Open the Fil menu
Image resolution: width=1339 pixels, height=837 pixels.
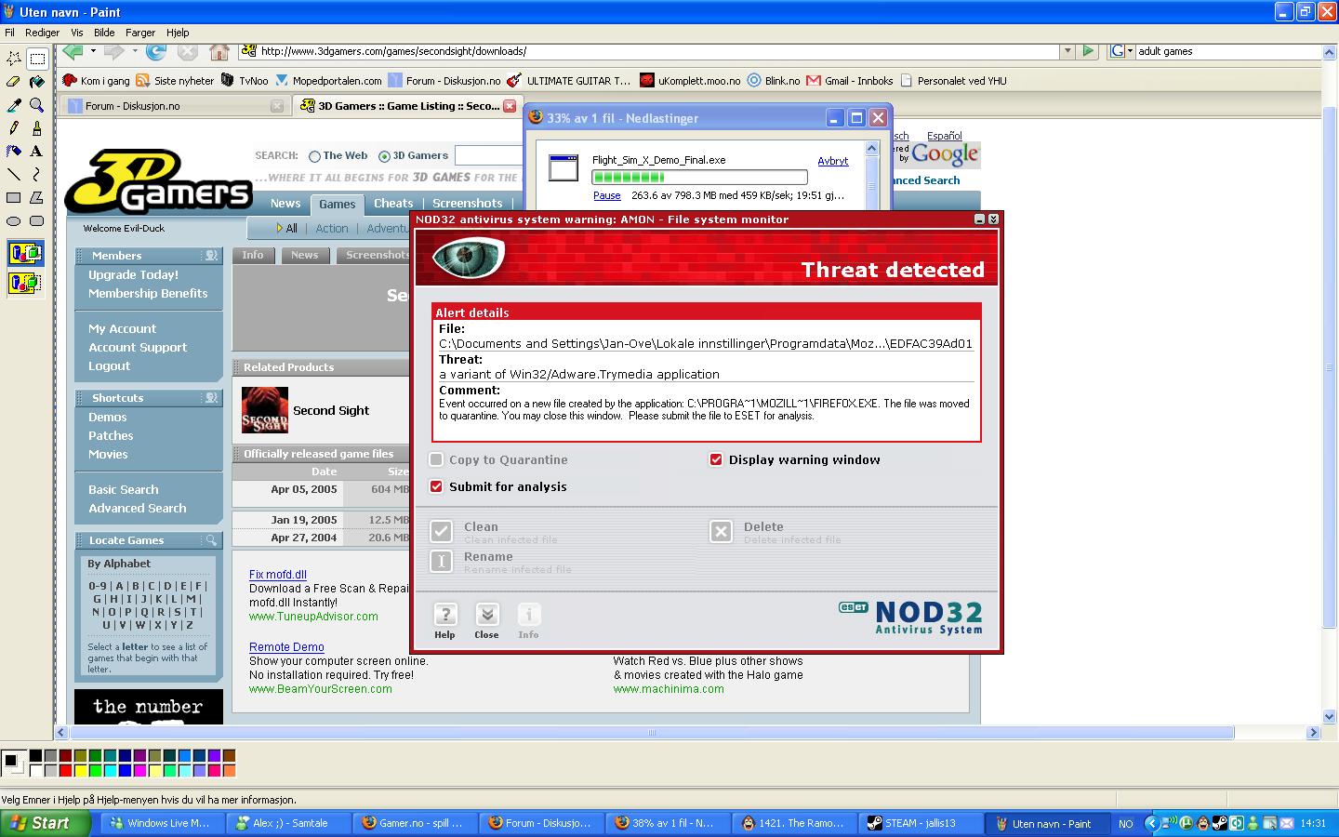point(9,33)
